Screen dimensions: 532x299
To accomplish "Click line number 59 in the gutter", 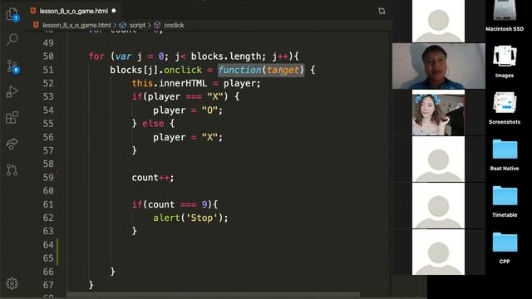I will tap(48, 177).
